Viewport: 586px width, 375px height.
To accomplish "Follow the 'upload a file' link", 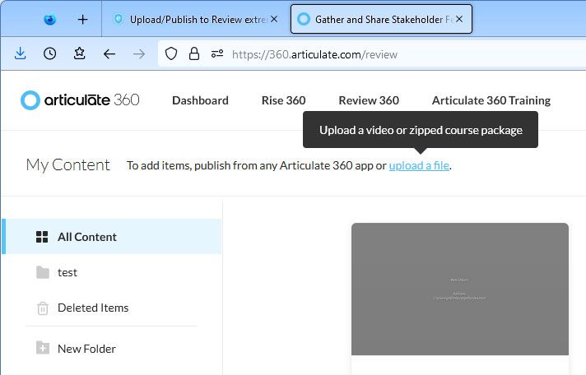I will click(419, 165).
